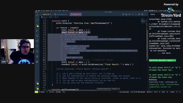Open the Search view in the activity bar
The image size is (183, 103).
(37, 20)
